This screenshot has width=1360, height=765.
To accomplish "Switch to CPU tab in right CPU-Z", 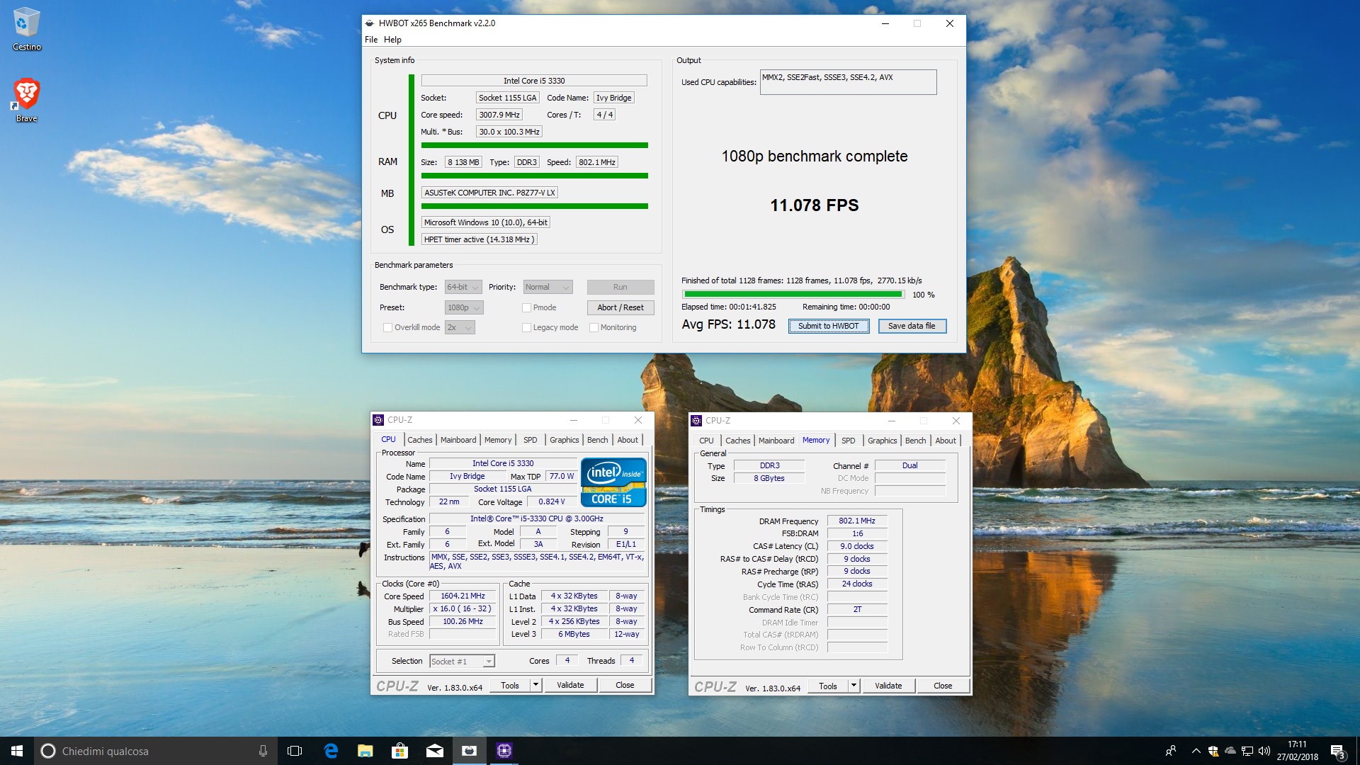I will point(706,441).
